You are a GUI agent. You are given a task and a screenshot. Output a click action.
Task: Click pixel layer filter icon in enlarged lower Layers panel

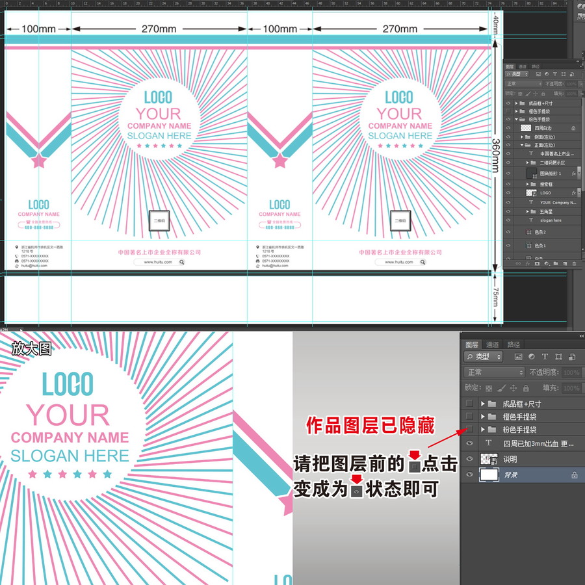pos(518,357)
